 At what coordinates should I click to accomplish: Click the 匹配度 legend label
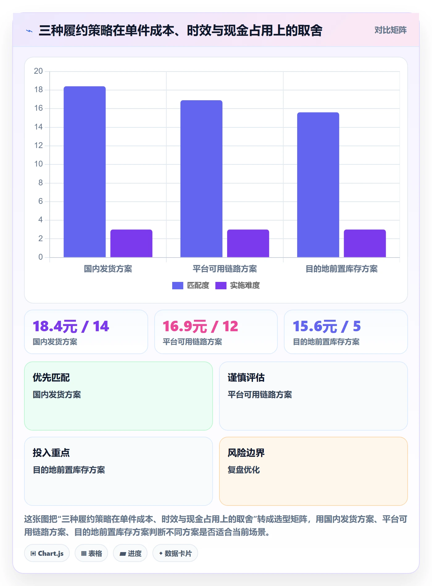click(x=198, y=286)
